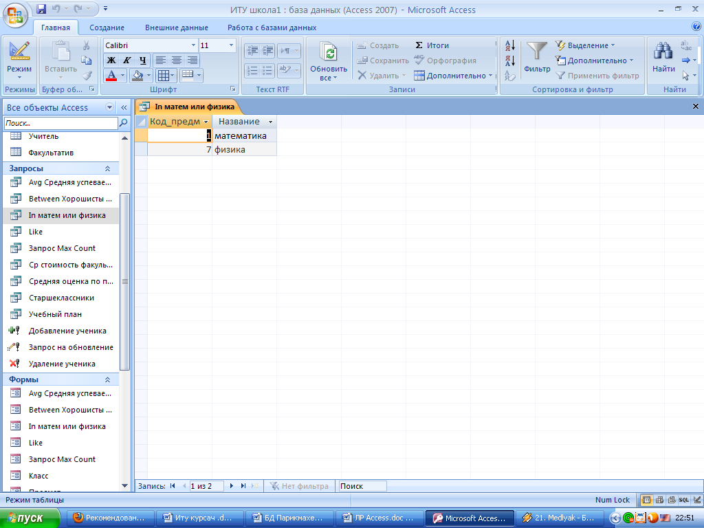The image size is (704, 528).
Task: Click the Office button logo
Action: pyautogui.click(x=15, y=15)
